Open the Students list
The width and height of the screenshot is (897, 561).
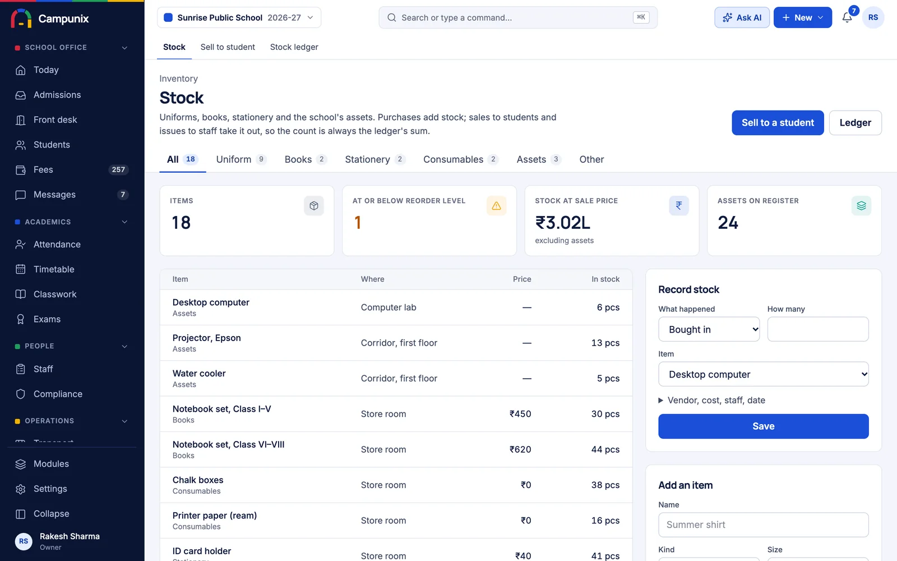(x=72, y=145)
